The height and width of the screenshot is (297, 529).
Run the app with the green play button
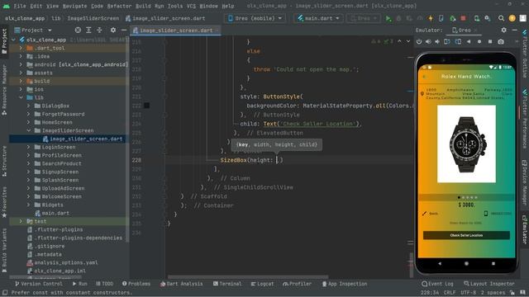388,18
